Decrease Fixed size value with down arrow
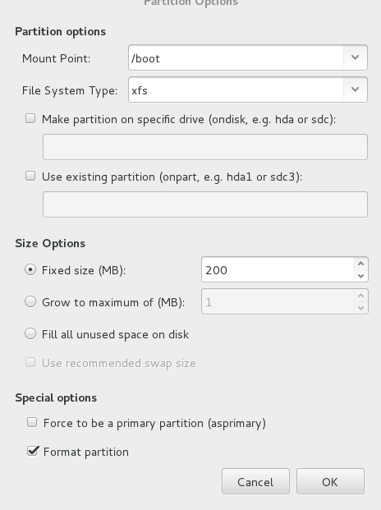The height and width of the screenshot is (510, 381). (x=360, y=276)
